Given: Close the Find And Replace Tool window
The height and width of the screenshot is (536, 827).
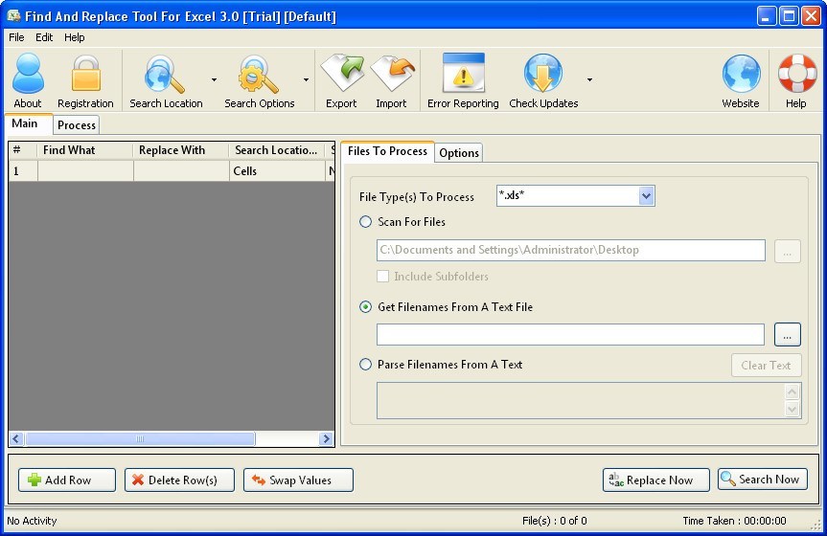Looking at the screenshot, I should 811,16.
